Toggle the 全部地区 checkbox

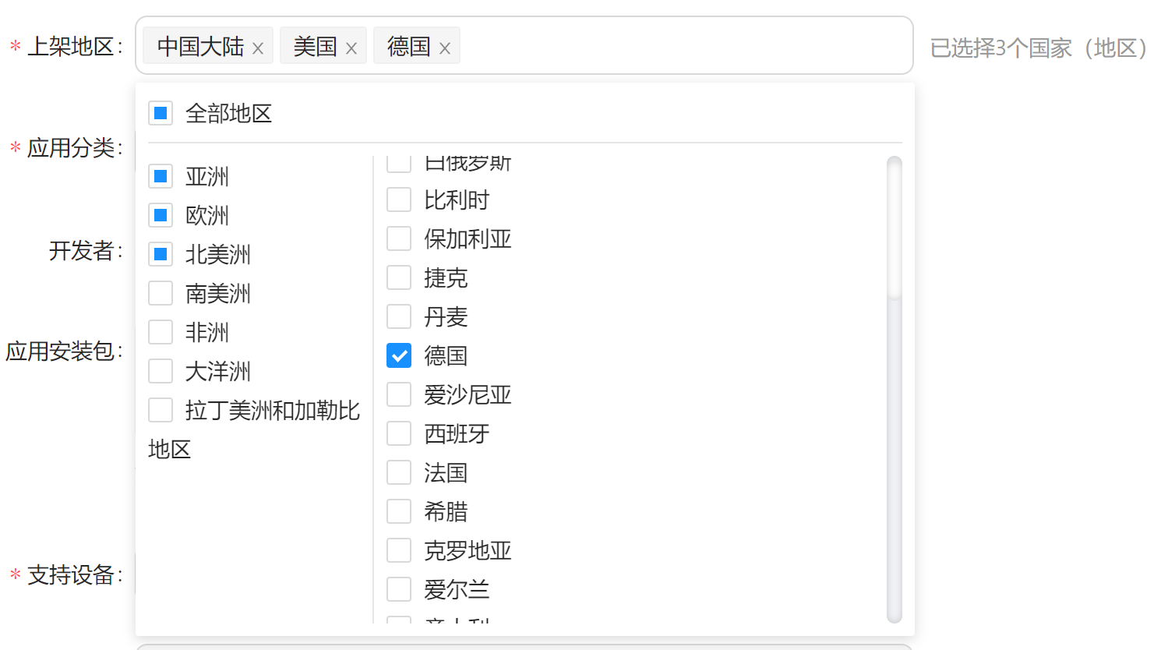tap(161, 114)
